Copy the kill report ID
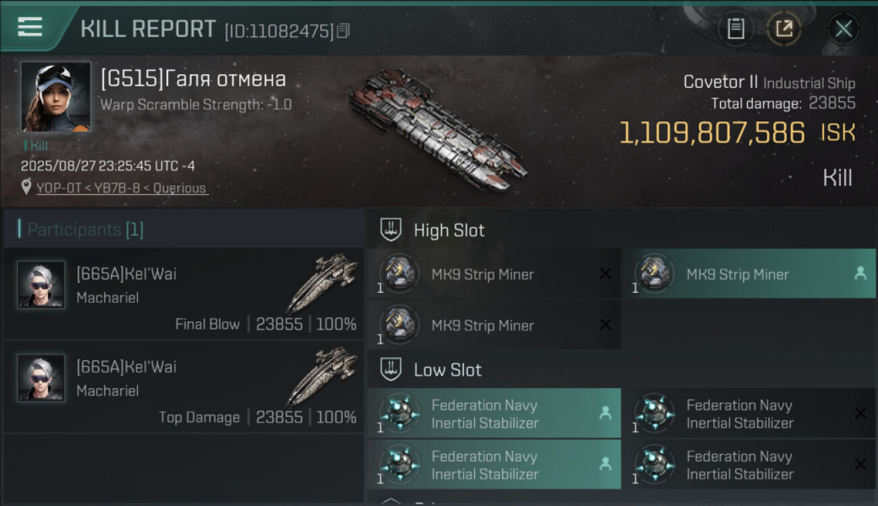 [343, 31]
